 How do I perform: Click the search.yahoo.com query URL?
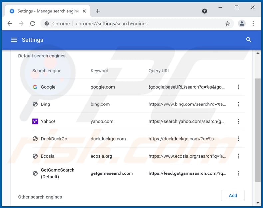[x=186, y=121]
